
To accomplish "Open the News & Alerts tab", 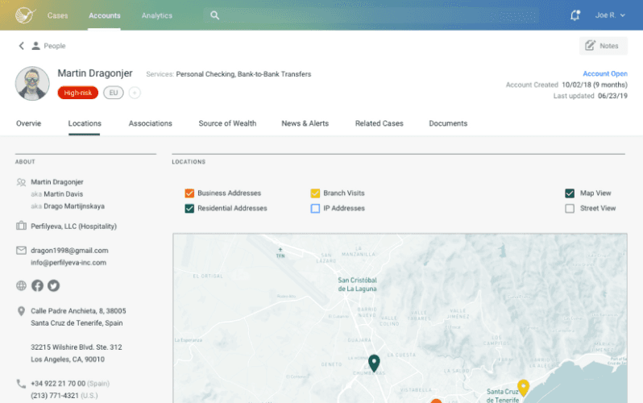I will 305,123.
